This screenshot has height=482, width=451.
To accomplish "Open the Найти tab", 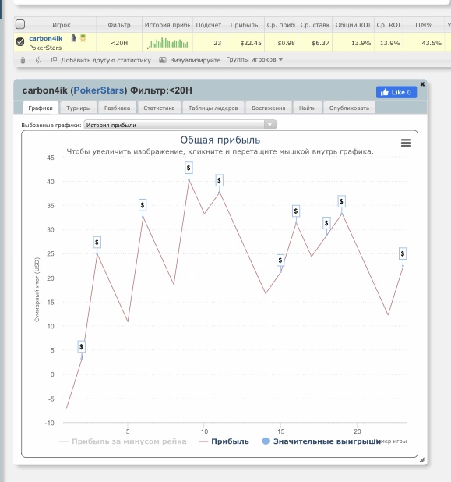I will [308, 108].
